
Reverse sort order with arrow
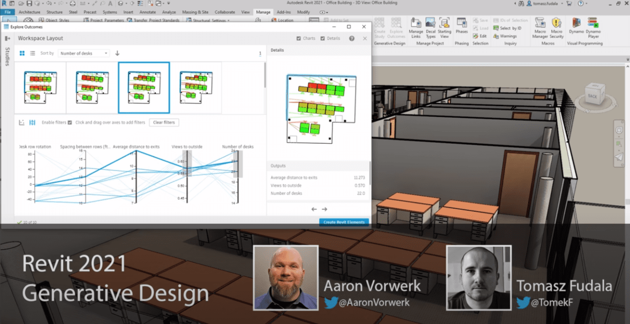117,53
